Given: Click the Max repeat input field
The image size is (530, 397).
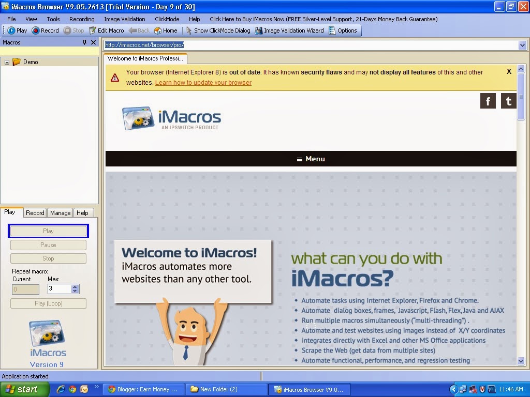Looking at the screenshot, I should coord(60,288).
